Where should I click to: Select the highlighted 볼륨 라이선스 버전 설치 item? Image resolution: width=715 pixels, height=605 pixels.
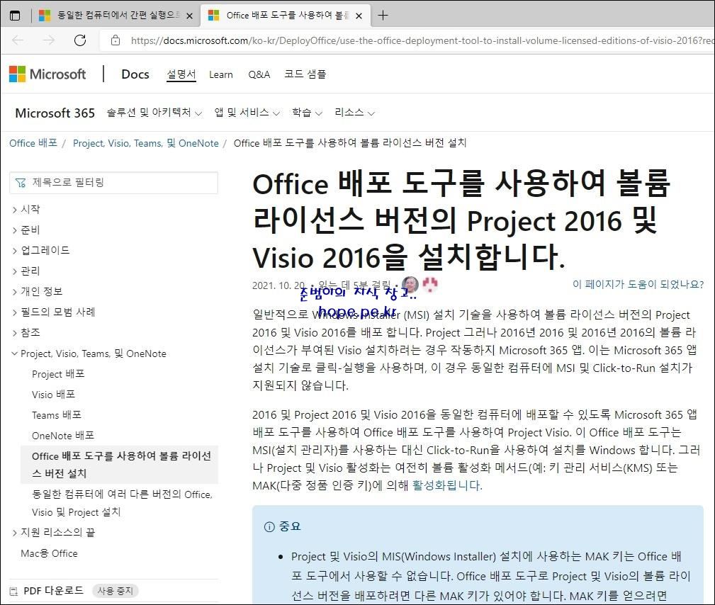click(x=120, y=465)
